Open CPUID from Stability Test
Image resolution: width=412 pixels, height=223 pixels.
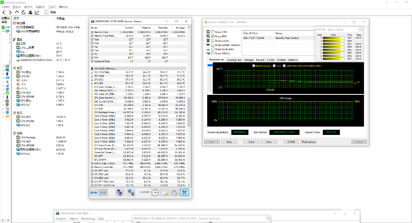coord(291,142)
